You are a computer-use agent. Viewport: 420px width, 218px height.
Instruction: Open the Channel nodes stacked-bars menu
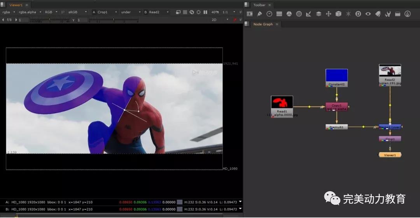(x=279, y=14)
